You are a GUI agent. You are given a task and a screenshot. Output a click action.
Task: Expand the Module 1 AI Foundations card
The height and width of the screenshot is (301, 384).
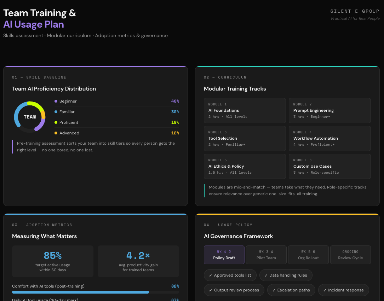[x=245, y=110]
